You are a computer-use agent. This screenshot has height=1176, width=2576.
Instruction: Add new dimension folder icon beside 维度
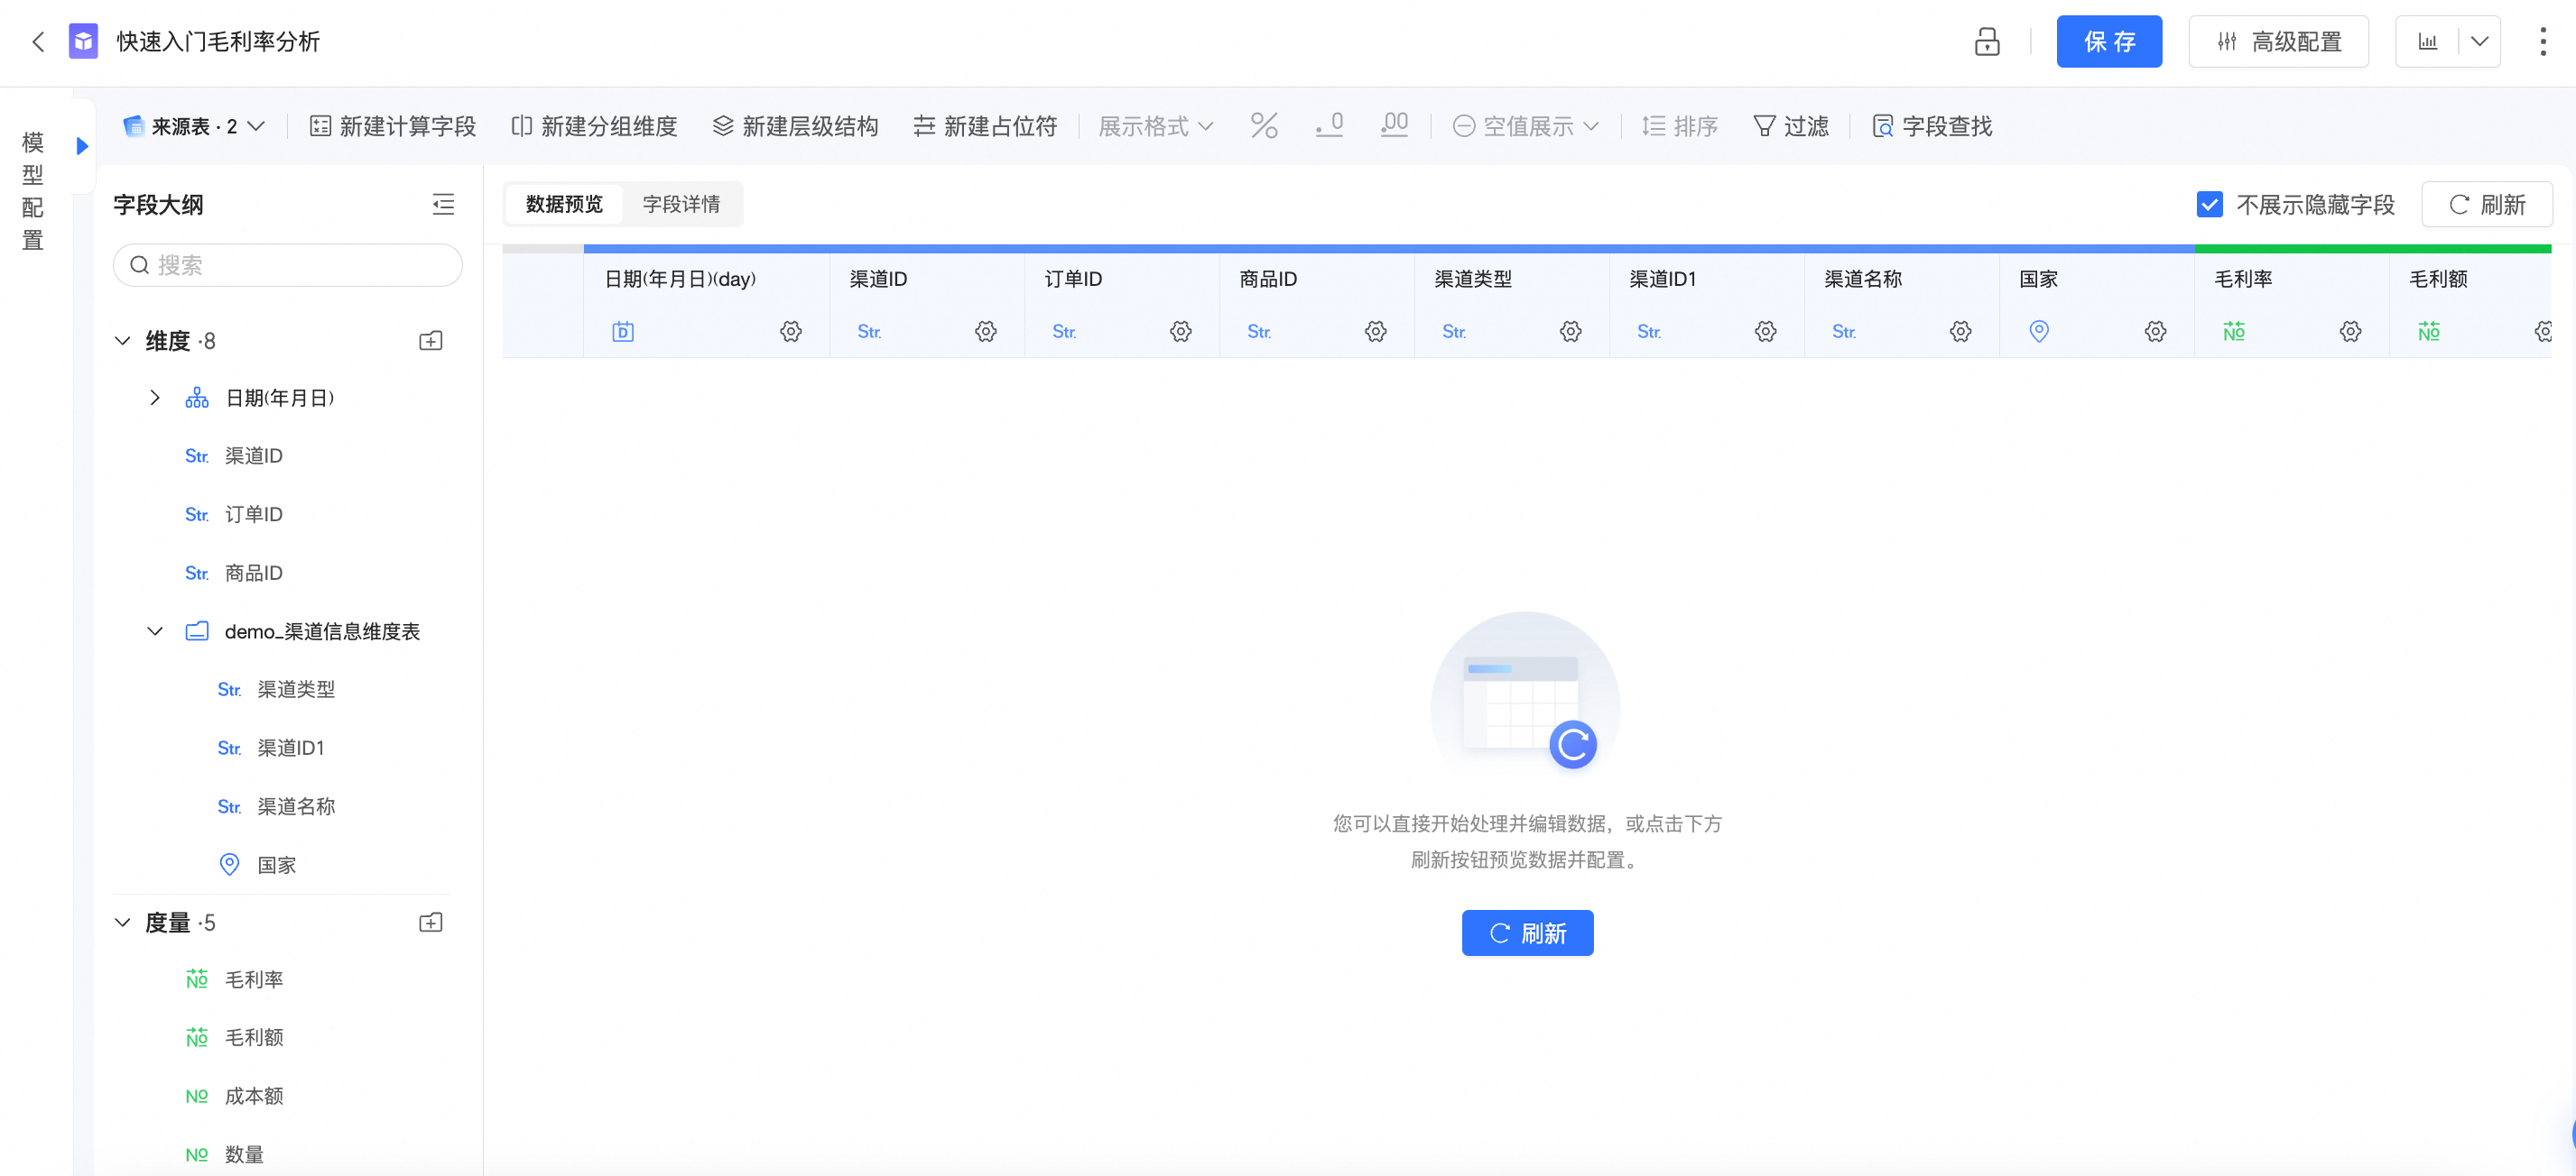430,341
